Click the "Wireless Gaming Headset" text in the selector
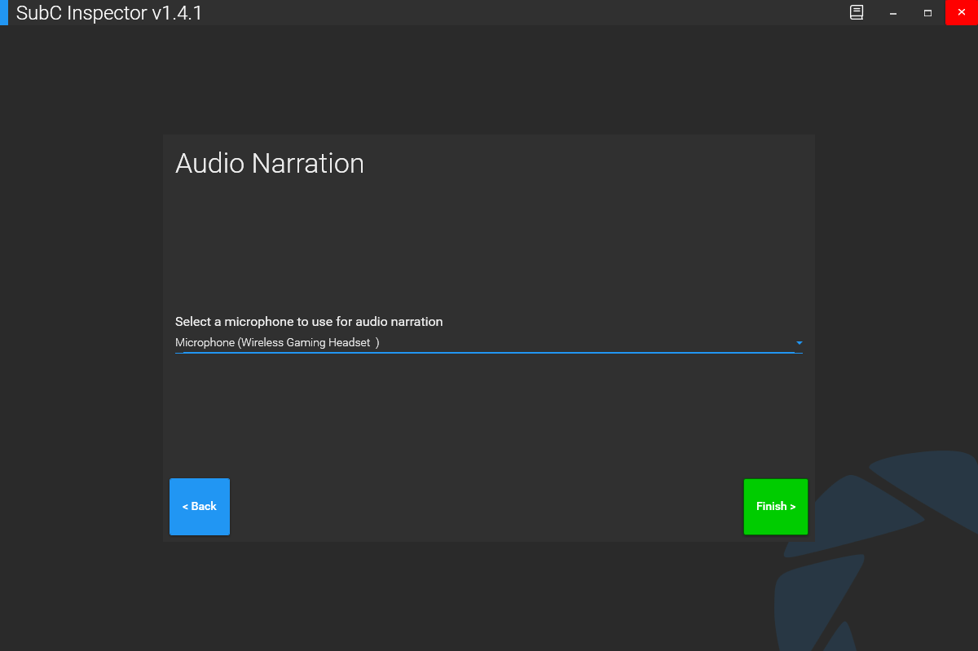The height and width of the screenshot is (651, 978). pos(308,343)
